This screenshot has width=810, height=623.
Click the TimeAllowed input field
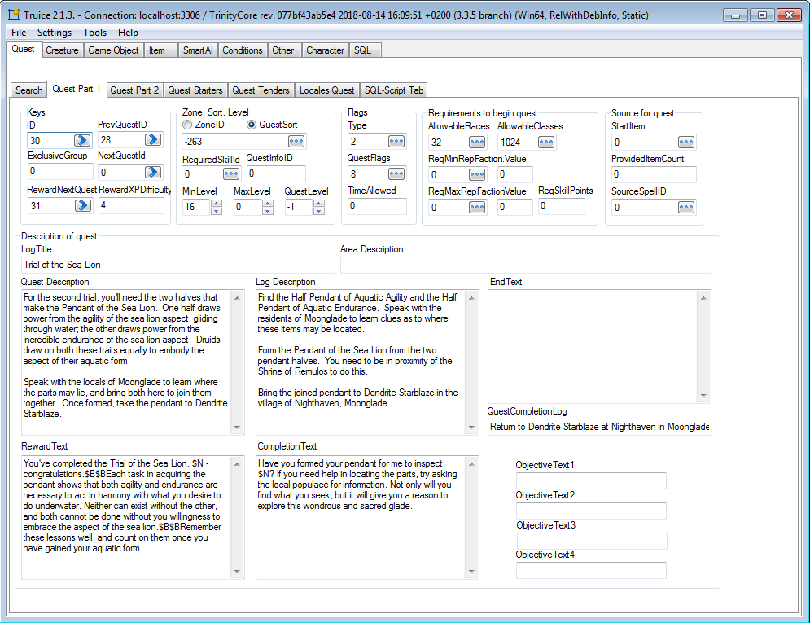377,206
